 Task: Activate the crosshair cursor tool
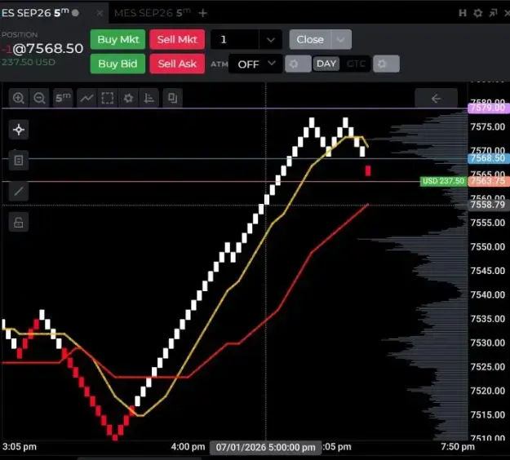[x=19, y=130]
